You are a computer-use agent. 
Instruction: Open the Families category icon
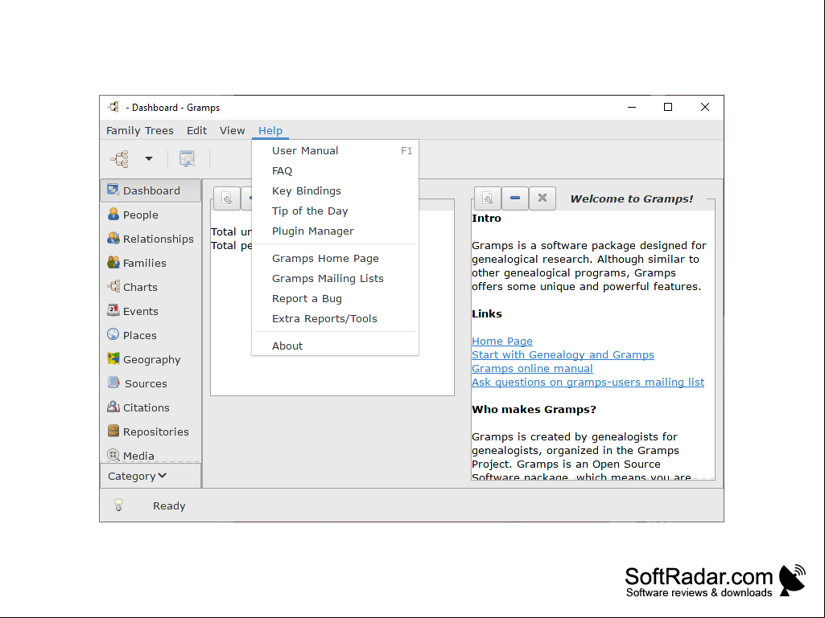pyautogui.click(x=113, y=263)
